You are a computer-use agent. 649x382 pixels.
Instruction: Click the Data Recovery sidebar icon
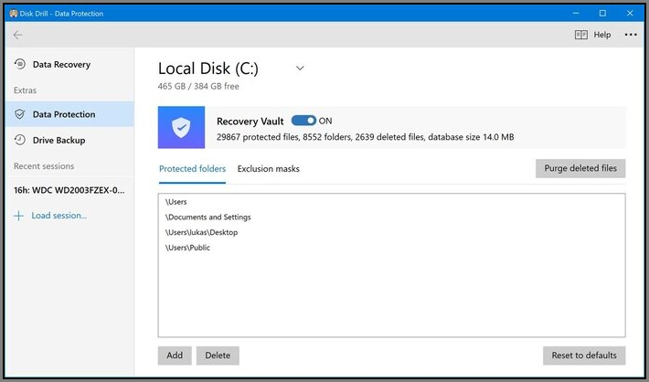[19, 64]
